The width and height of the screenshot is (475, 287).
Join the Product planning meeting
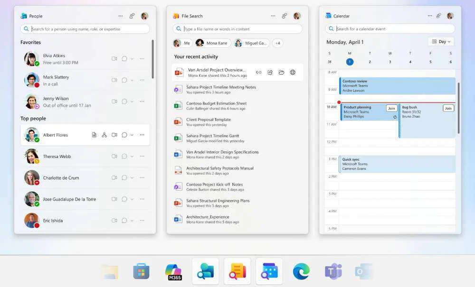391,108
